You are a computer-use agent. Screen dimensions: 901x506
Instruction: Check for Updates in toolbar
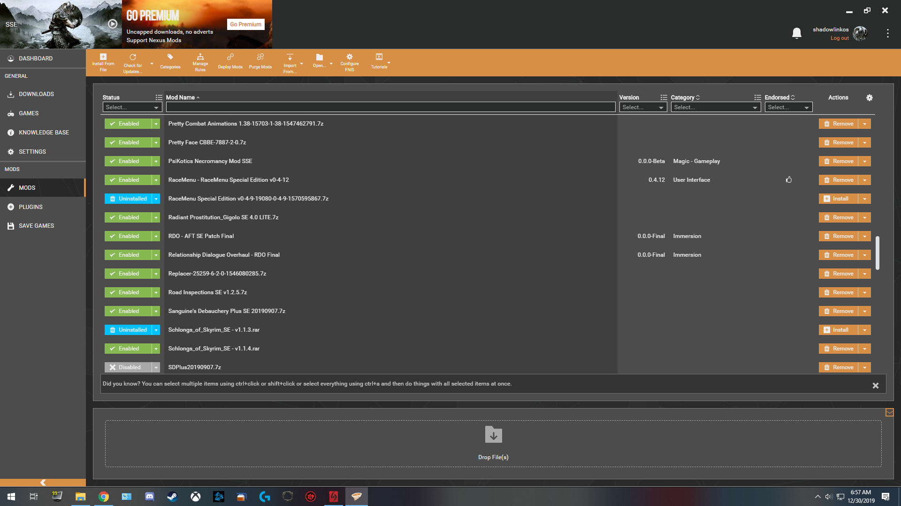click(133, 63)
